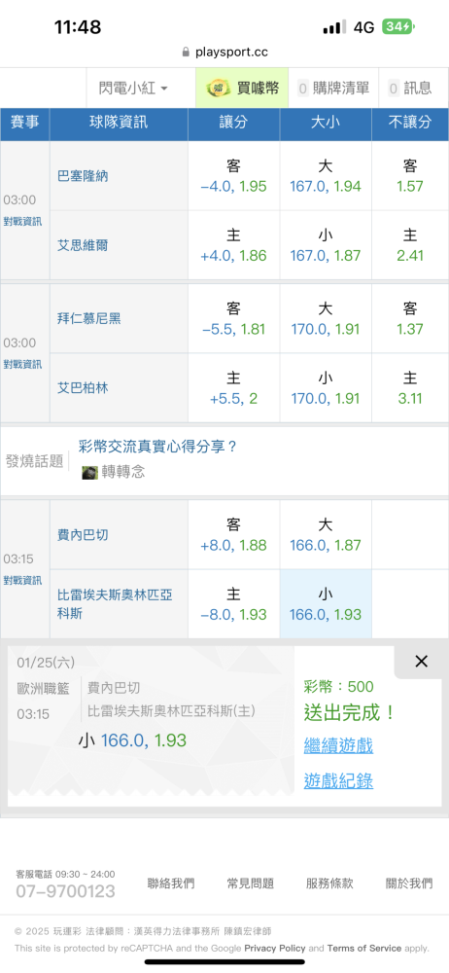Tap the battery status icon
Viewport: 449px width, 973px height.
(398, 26)
